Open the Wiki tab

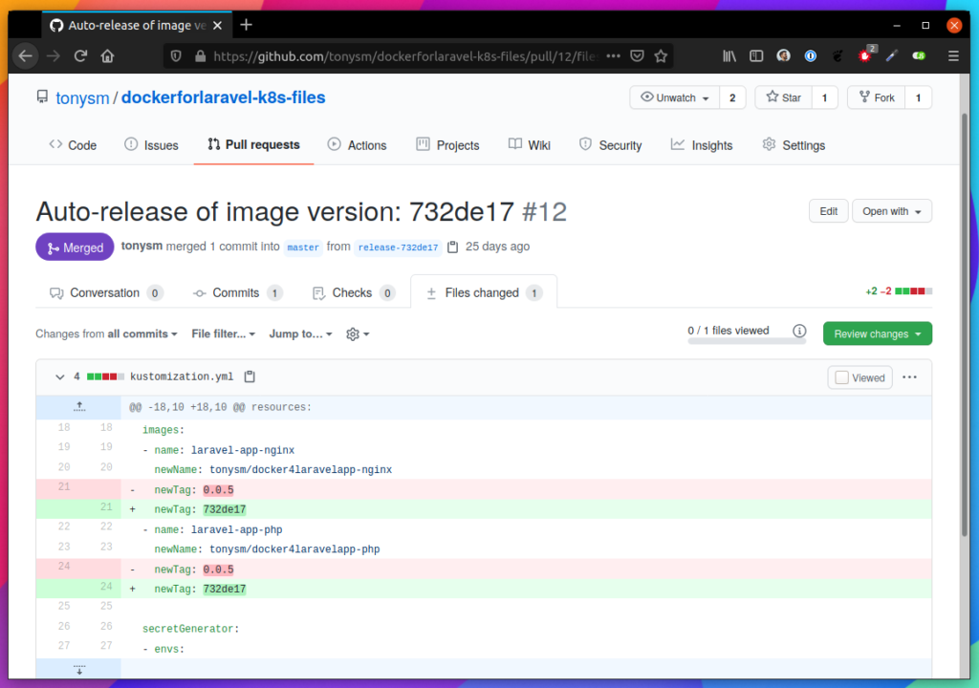point(529,145)
